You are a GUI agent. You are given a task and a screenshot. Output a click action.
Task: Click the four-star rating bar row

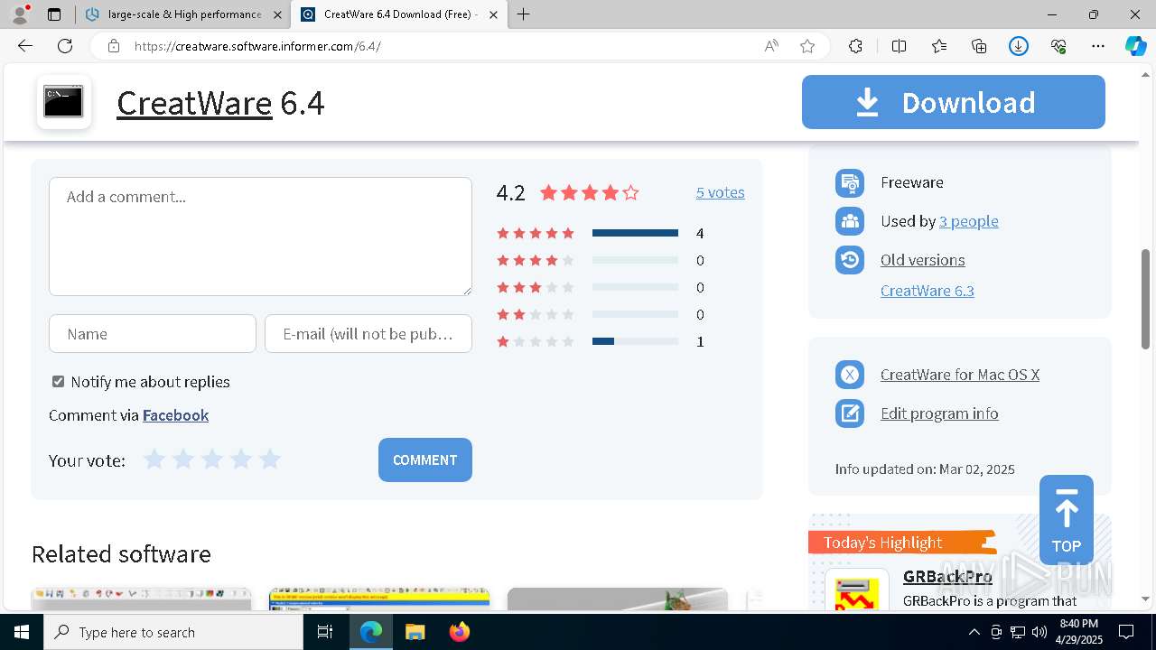(601, 260)
